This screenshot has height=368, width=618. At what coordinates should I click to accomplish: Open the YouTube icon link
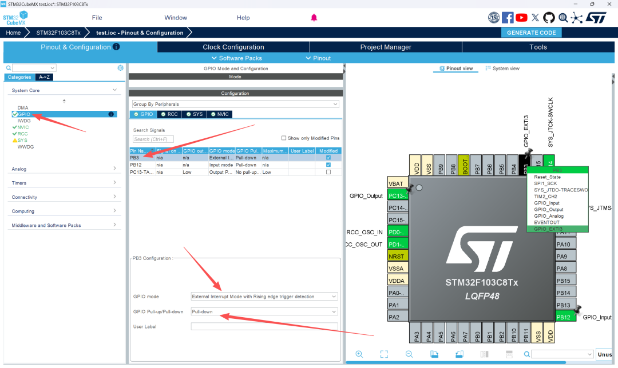click(x=521, y=18)
